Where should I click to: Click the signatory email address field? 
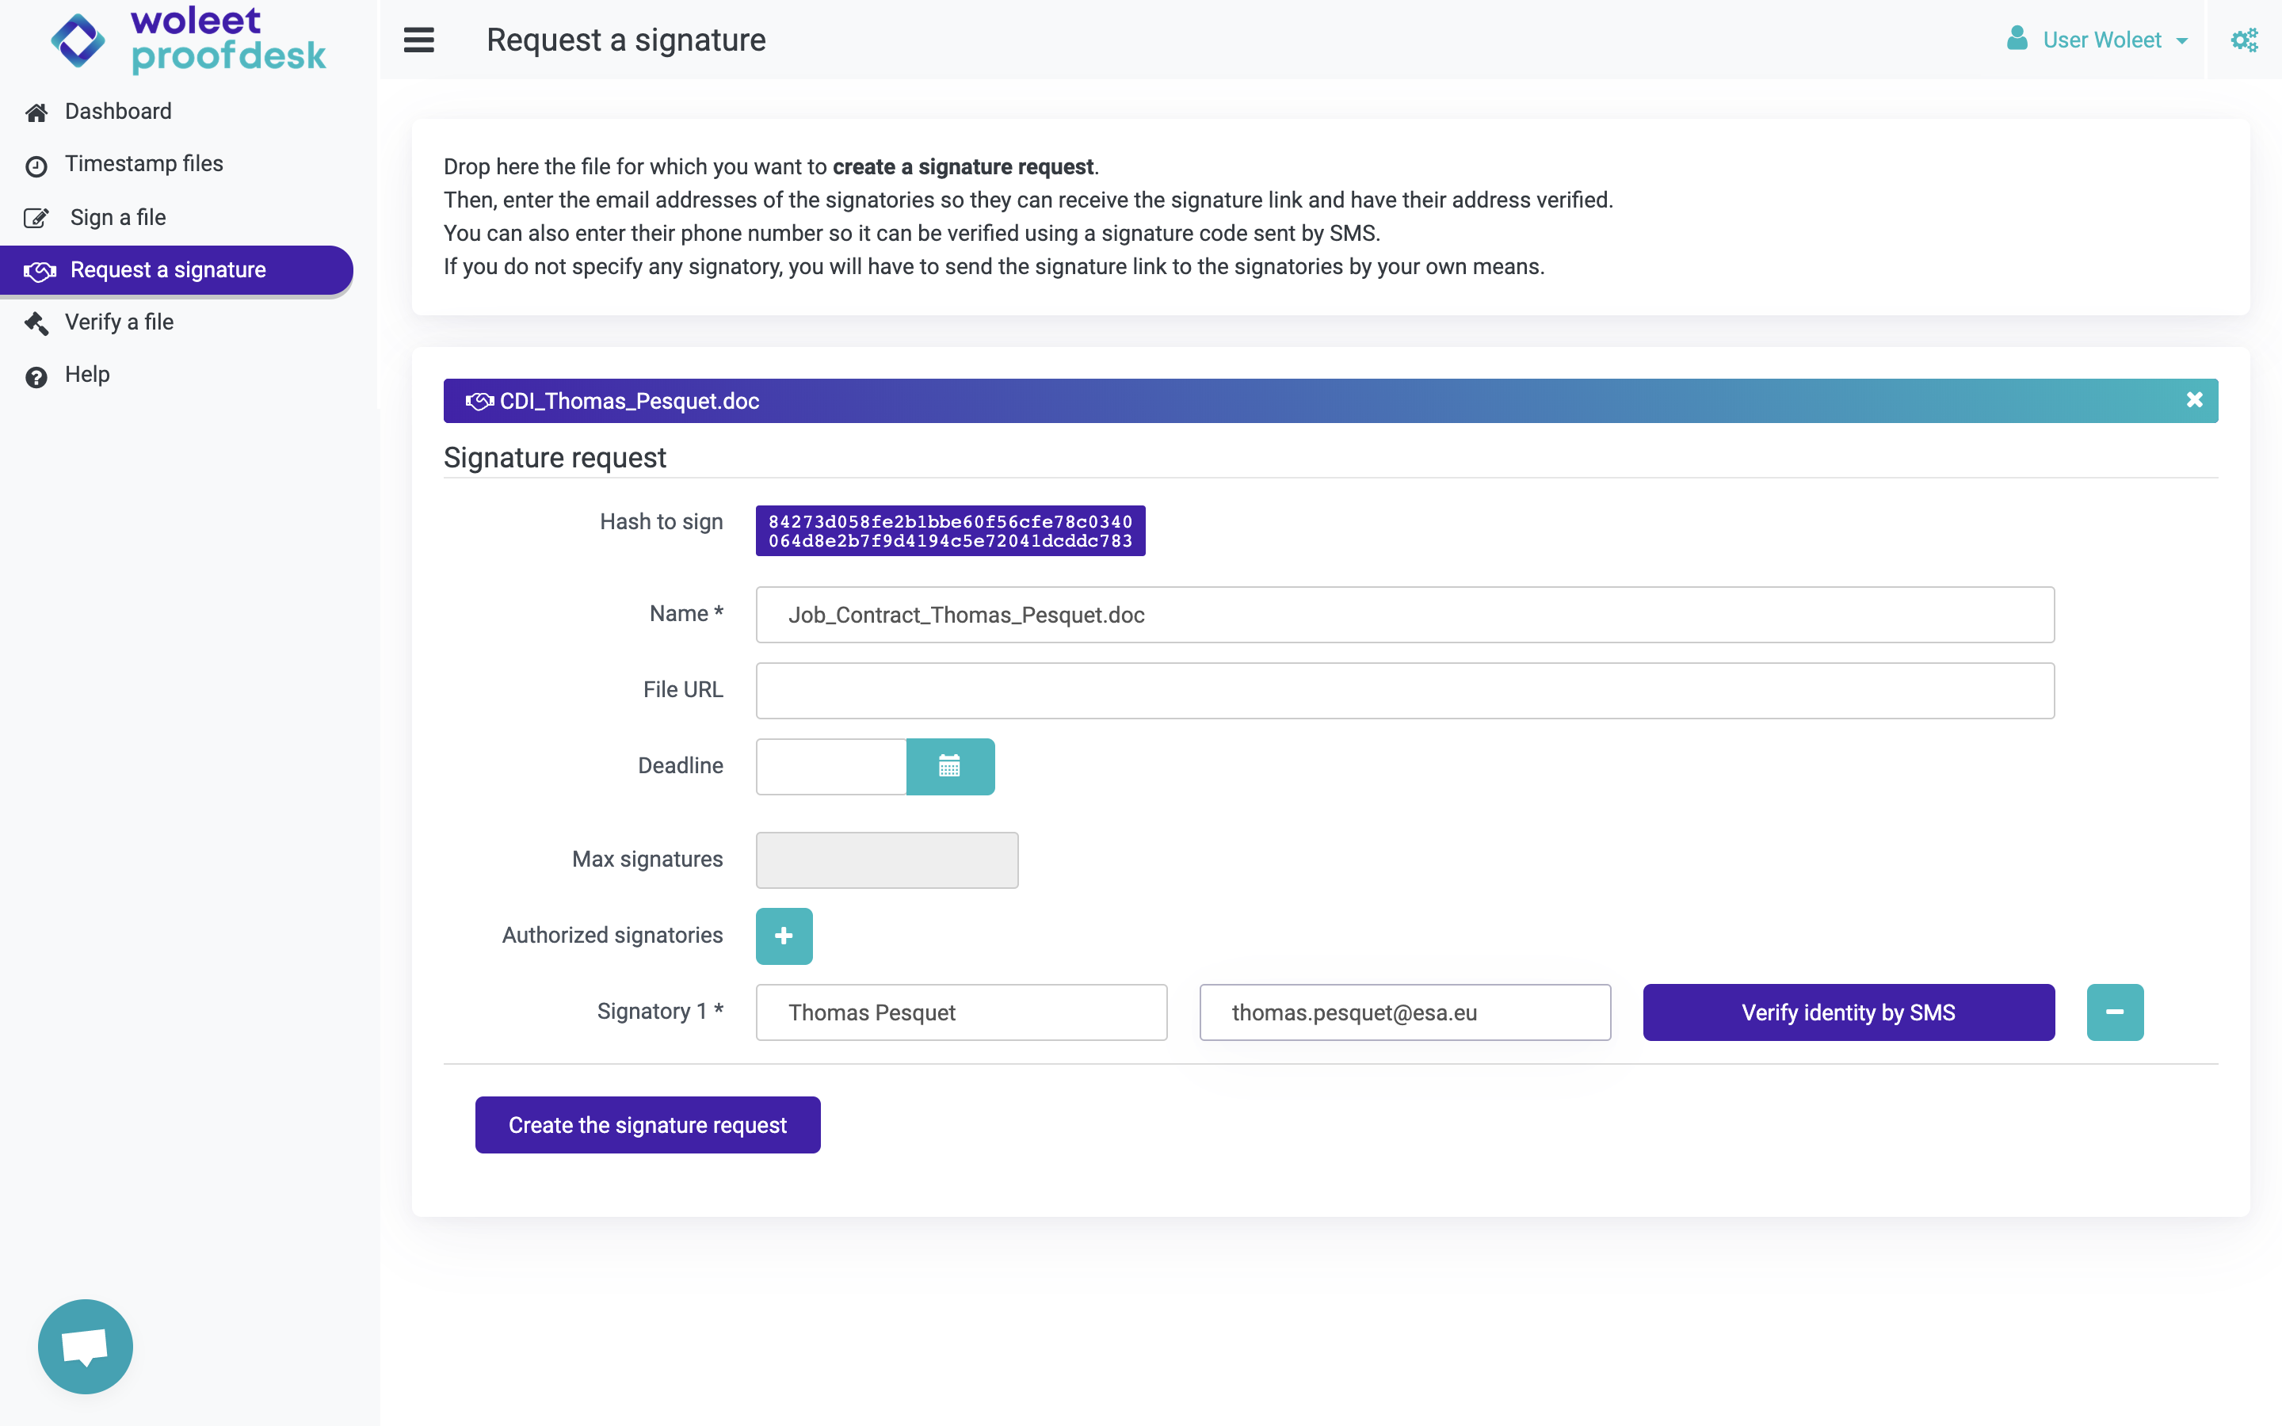tap(1404, 1012)
